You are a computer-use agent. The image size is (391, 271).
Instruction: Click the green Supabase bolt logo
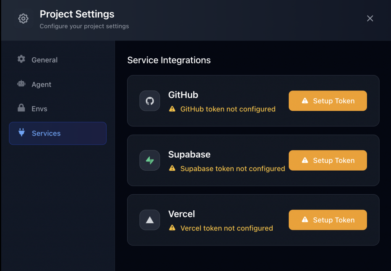click(150, 160)
